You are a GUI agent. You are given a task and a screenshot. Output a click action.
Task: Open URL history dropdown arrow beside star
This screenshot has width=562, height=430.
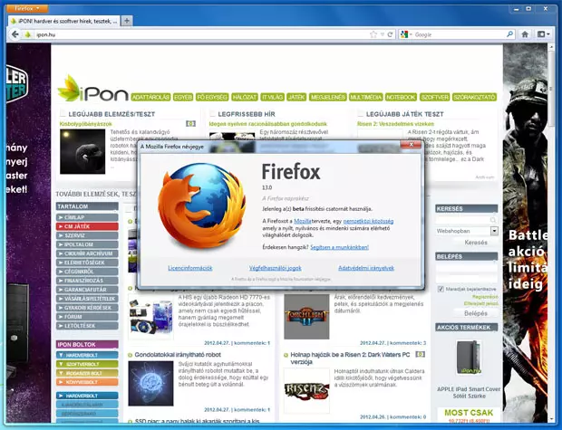pyautogui.click(x=383, y=34)
